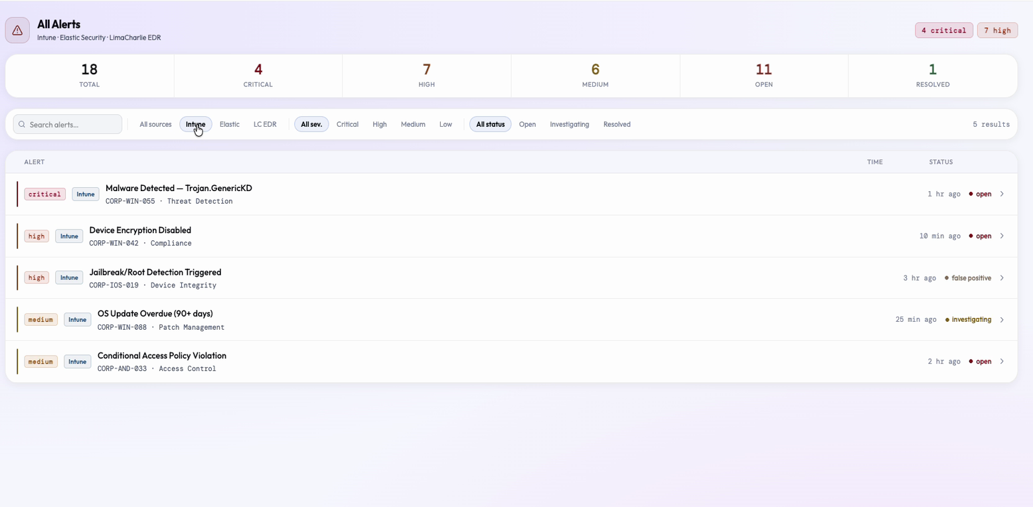This screenshot has width=1033, height=507.
Task: Click CORP-AND-033 · Access Control subtitle
Action: click(157, 368)
